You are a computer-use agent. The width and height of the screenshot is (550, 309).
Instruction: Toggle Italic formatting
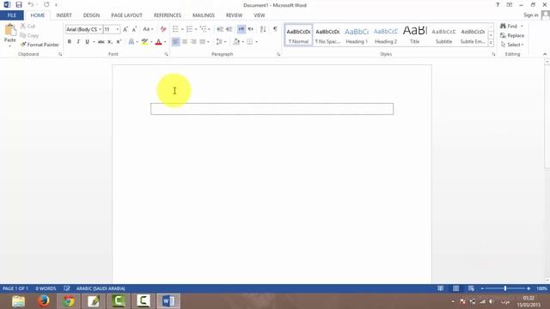(78, 42)
